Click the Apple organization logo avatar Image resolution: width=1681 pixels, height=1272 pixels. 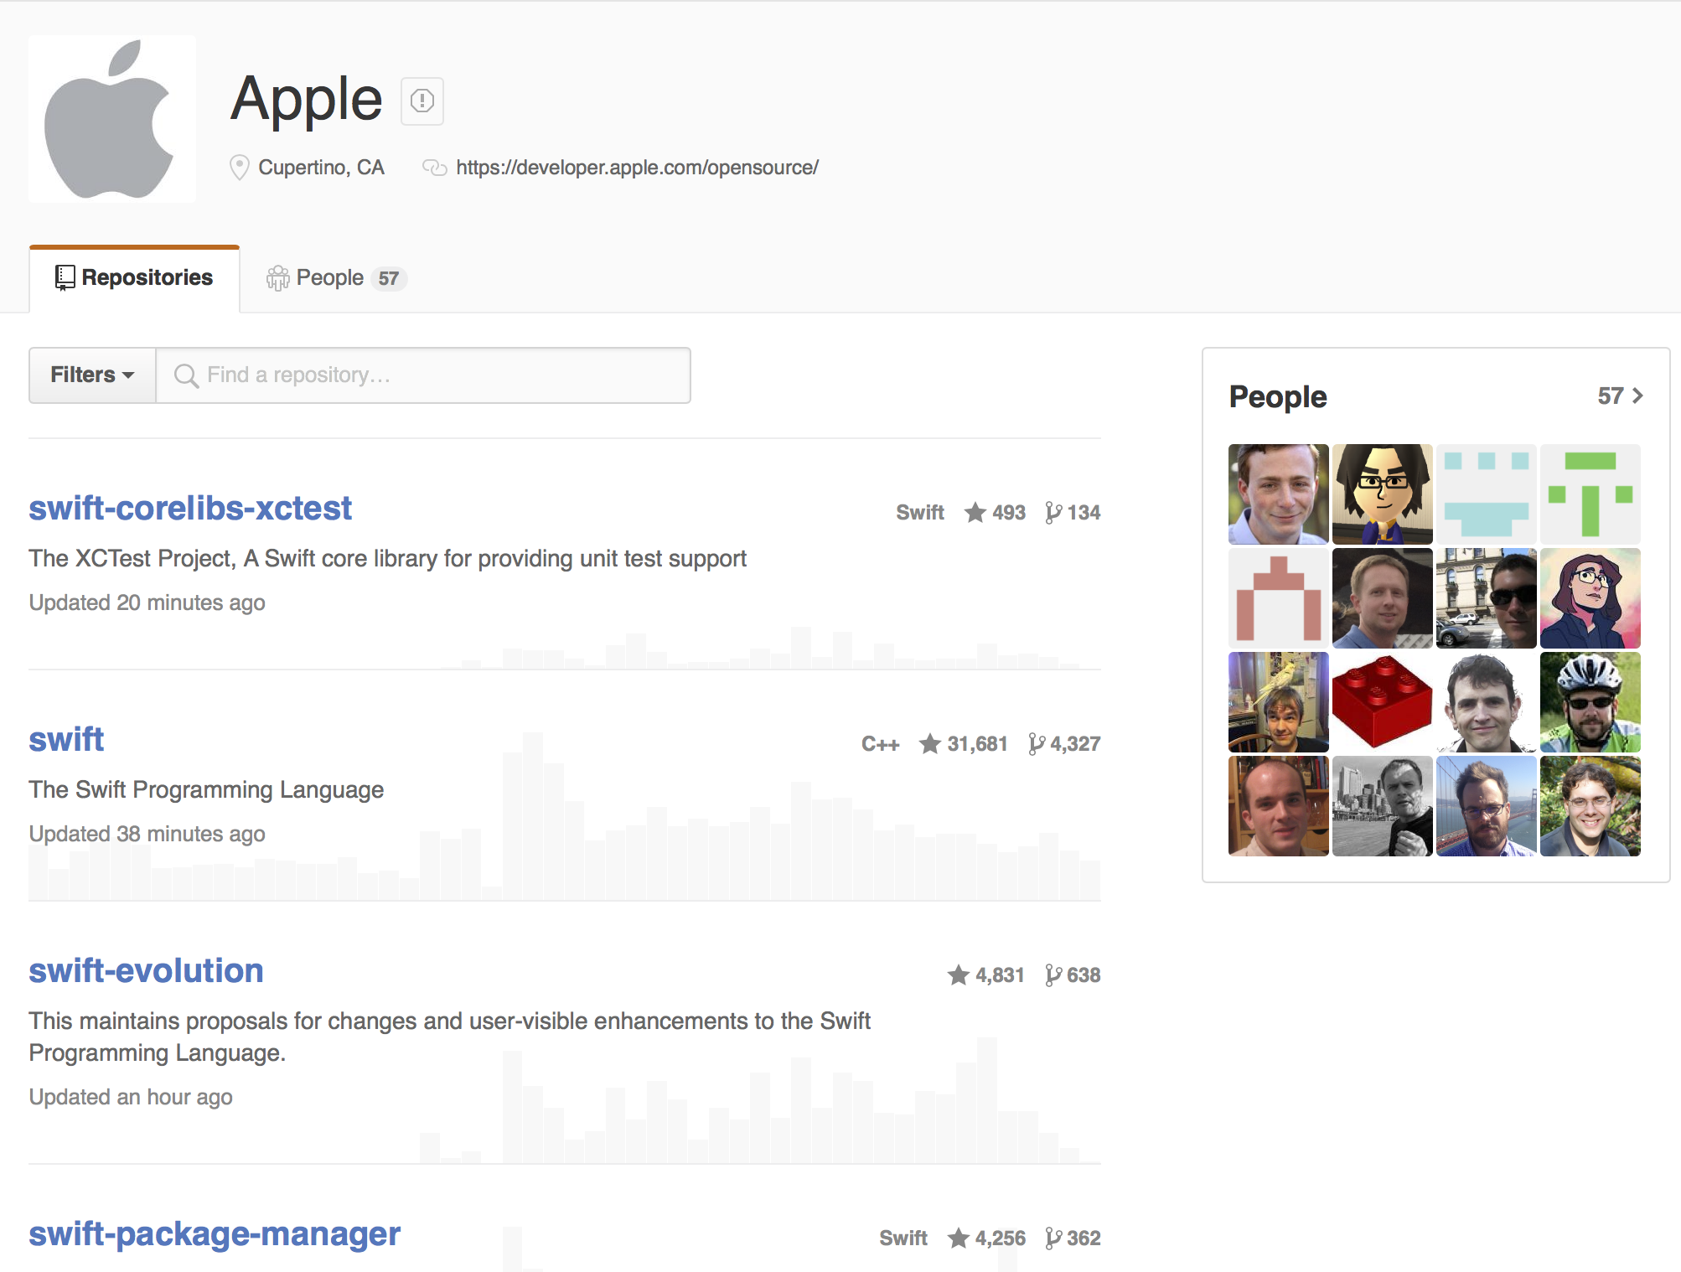click(x=112, y=119)
